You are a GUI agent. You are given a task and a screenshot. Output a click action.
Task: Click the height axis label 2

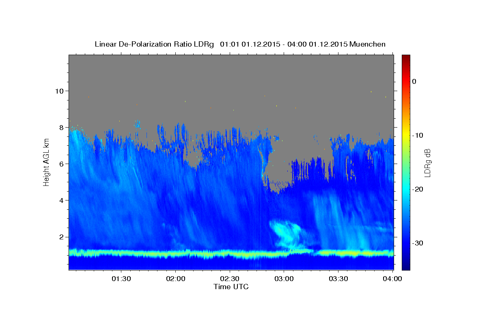[62, 237]
